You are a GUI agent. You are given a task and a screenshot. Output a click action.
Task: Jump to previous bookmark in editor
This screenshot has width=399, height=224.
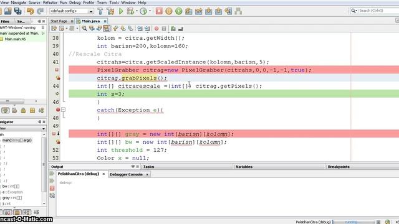tap(115, 29)
